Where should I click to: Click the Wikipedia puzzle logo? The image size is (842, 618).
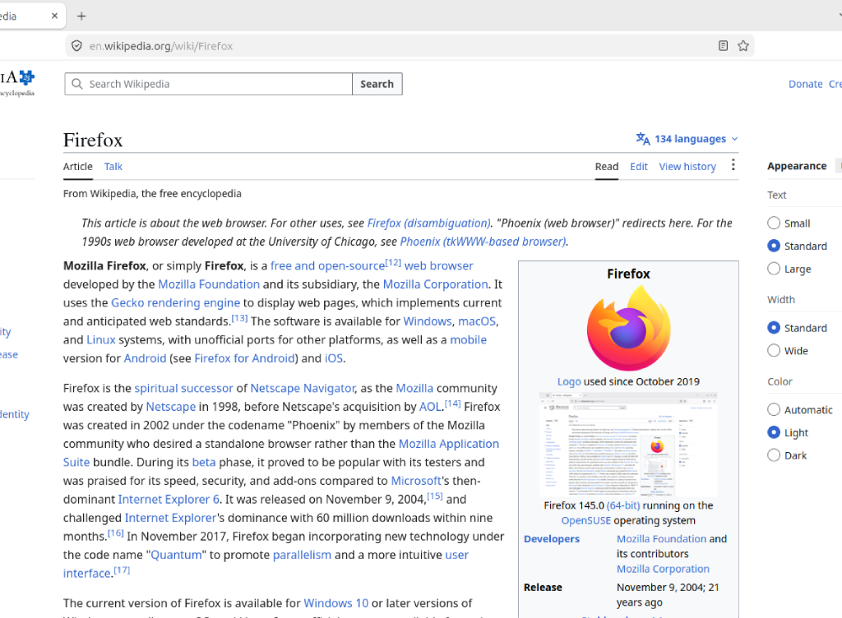[27, 78]
